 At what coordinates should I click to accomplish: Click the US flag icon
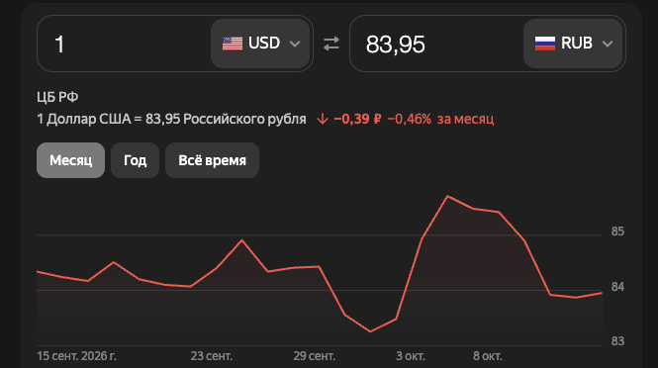(233, 44)
